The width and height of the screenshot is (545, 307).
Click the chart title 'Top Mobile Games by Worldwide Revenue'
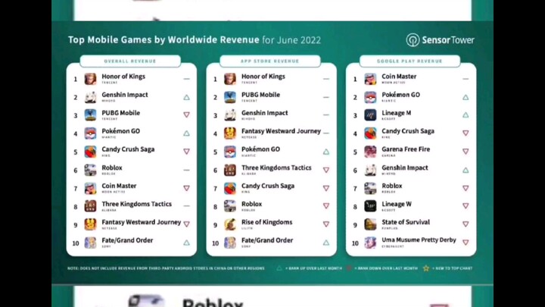(163, 39)
